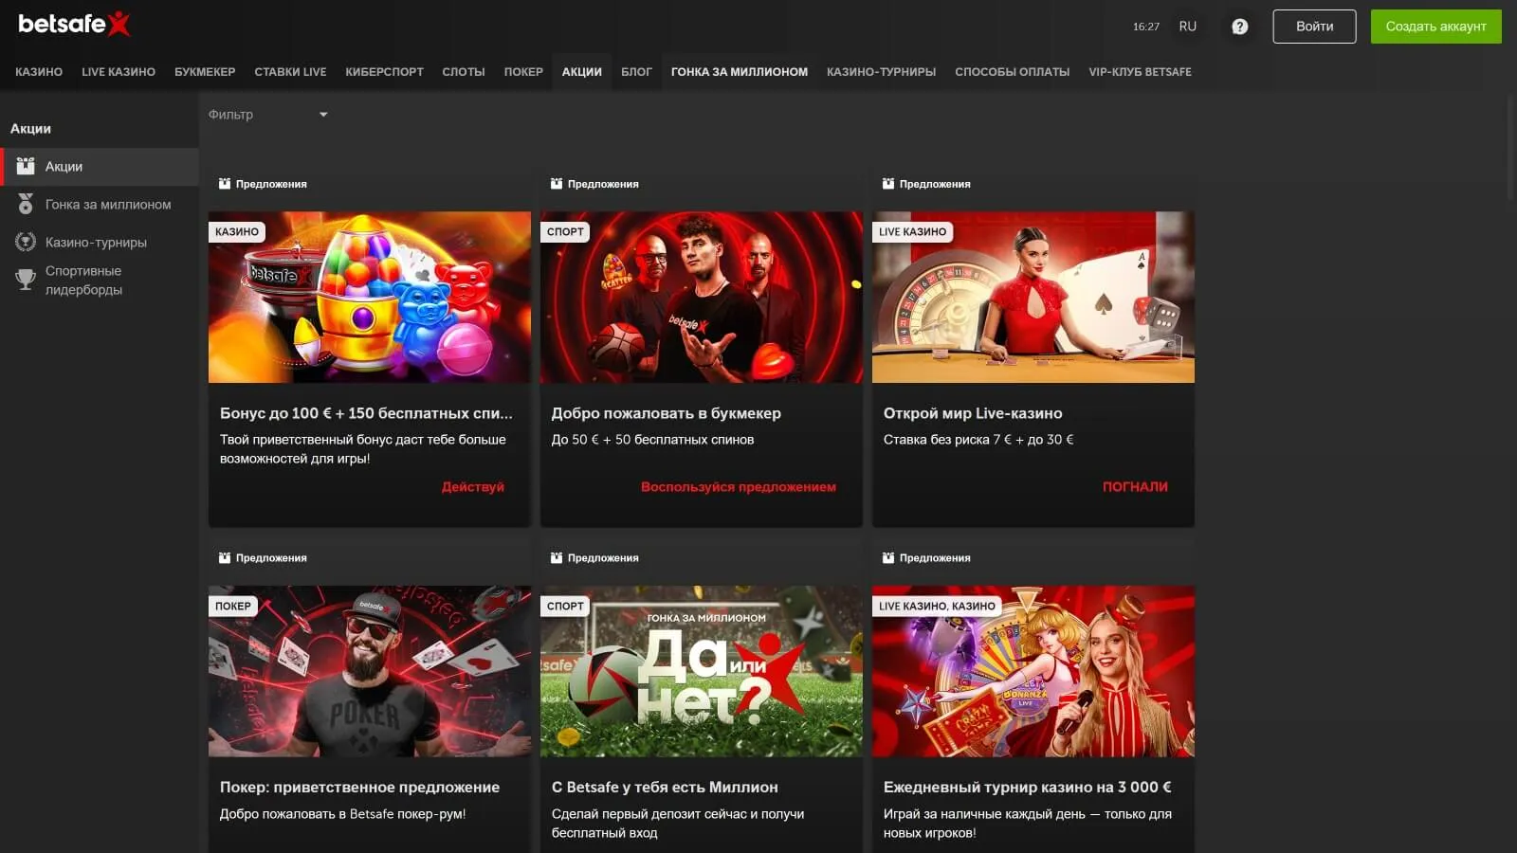Open СПОСОБЫ ОПЛАТЫ page
The width and height of the screenshot is (1517, 853).
click(x=1013, y=72)
